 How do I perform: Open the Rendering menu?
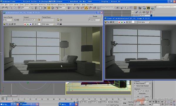point(61,4)
